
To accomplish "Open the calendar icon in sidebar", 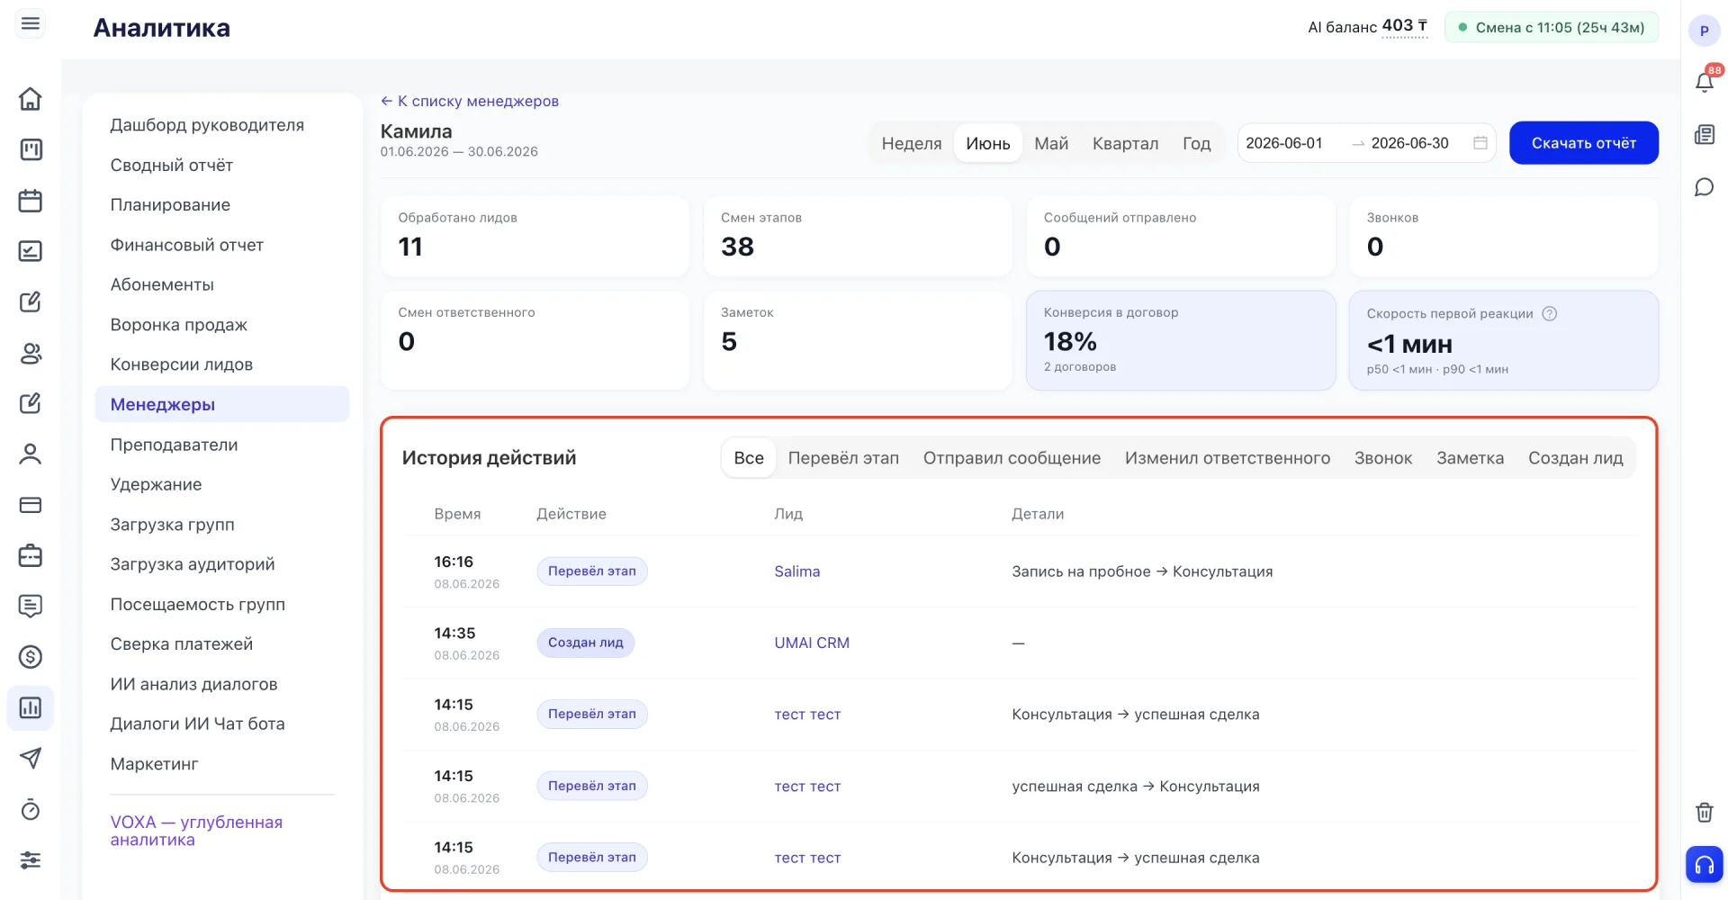I will tap(31, 200).
